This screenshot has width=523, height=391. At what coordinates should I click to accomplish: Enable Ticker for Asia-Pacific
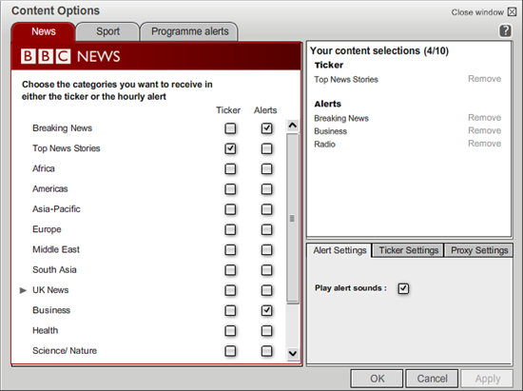click(x=230, y=209)
